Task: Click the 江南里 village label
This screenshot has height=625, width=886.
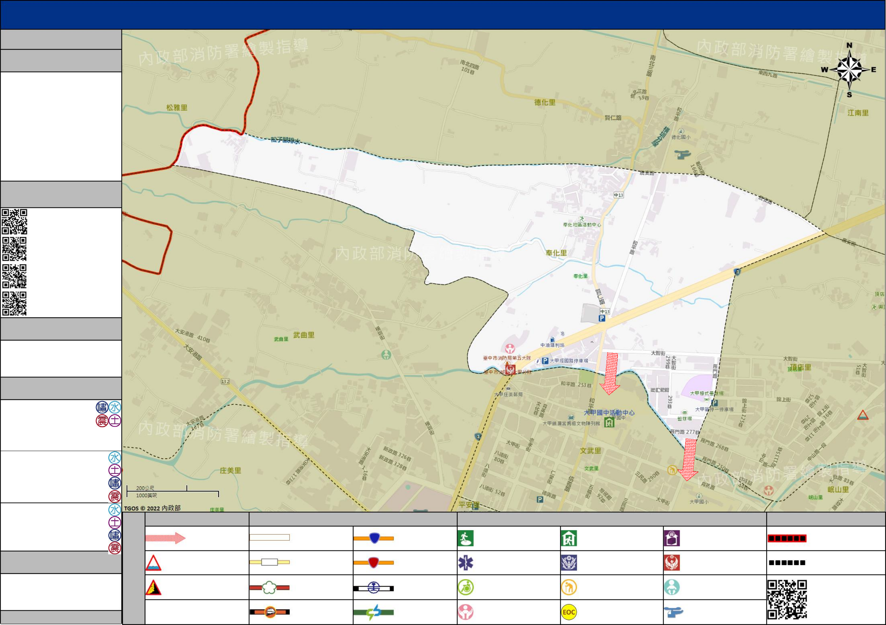Action: pos(858,113)
